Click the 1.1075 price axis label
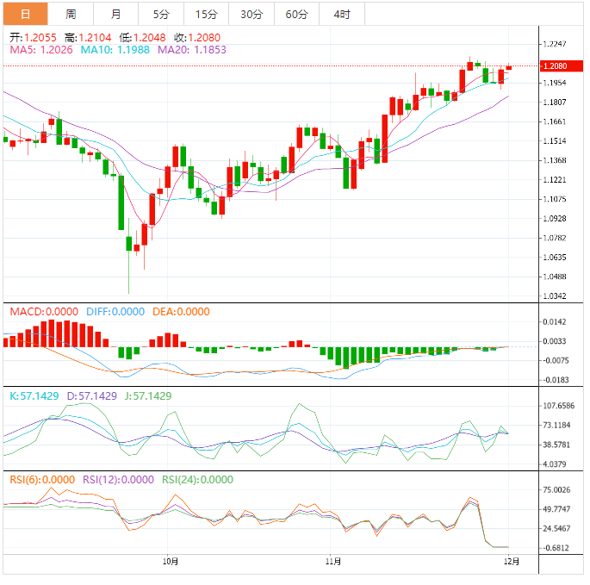 (554, 199)
